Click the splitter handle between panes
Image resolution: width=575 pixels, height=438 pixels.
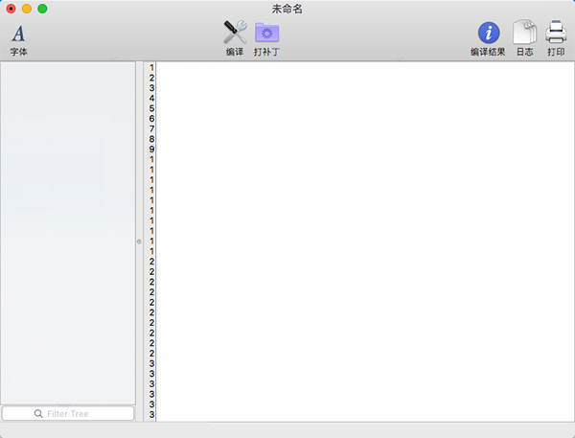tap(139, 242)
